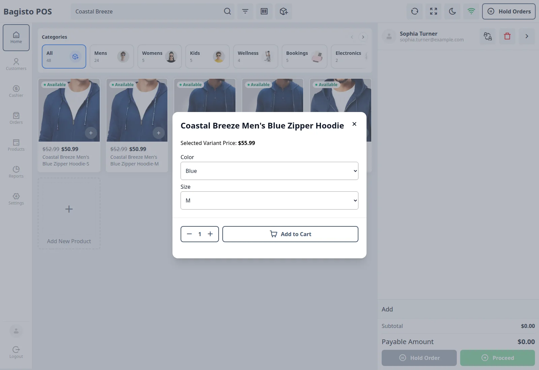The image size is (539, 370).
Task: Select the Wellness category
Action: [x=256, y=57]
